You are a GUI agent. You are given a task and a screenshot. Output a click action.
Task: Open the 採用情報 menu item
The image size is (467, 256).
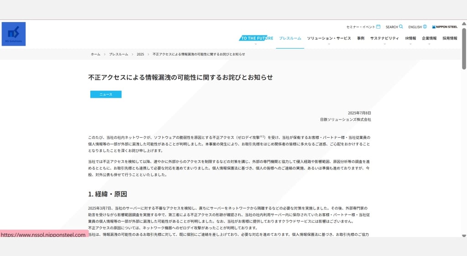tap(450, 38)
